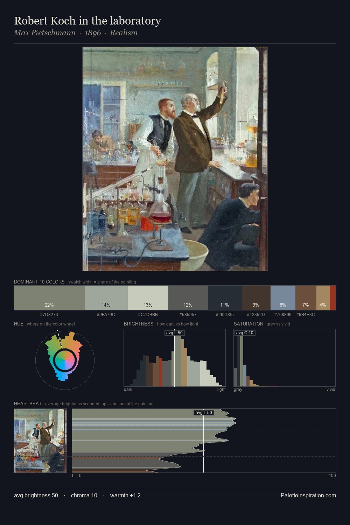
Task: Click the 'HEARTBEAT' section heading
Action: pyautogui.click(x=28, y=404)
